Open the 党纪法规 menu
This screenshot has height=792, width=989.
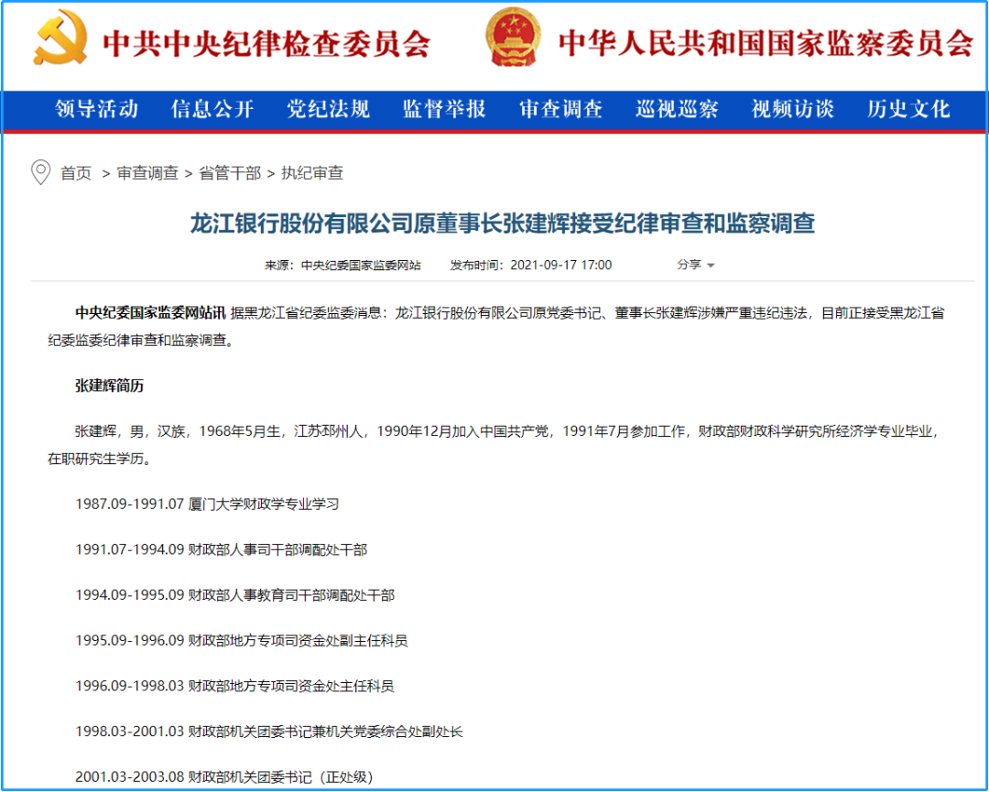pyautogui.click(x=329, y=109)
